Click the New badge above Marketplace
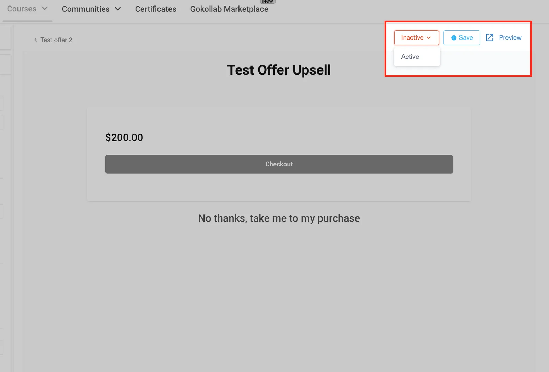Viewport: 549px width, 372px height. point(268,1)
